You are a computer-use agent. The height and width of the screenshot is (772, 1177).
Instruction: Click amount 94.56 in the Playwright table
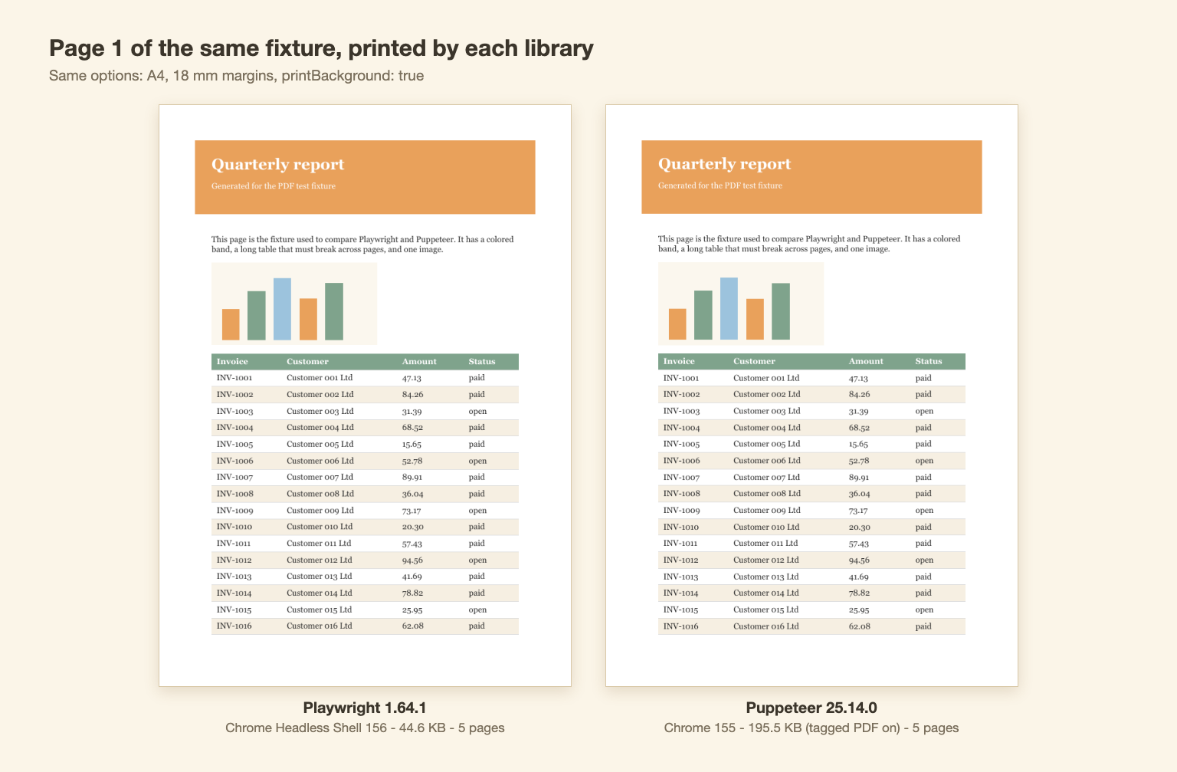click(412, 560)
